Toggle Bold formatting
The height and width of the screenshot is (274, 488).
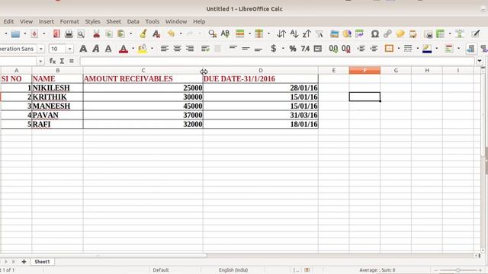[x=83, y=49]
